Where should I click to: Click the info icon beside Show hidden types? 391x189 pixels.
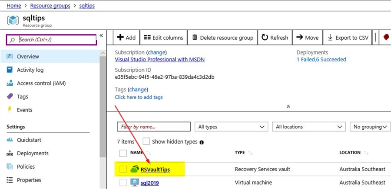pos(202,142)
